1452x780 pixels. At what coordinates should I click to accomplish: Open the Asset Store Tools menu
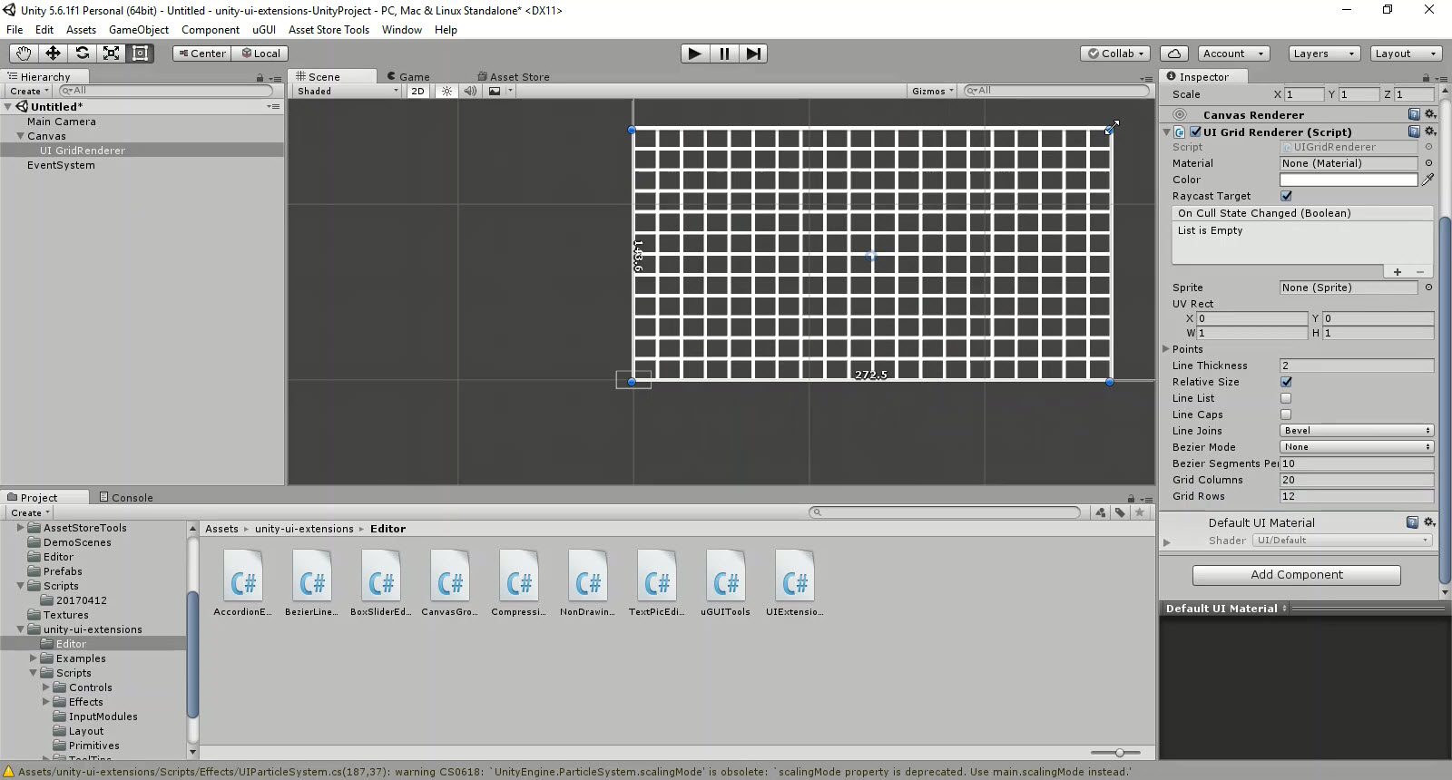(x=329, y=30)
